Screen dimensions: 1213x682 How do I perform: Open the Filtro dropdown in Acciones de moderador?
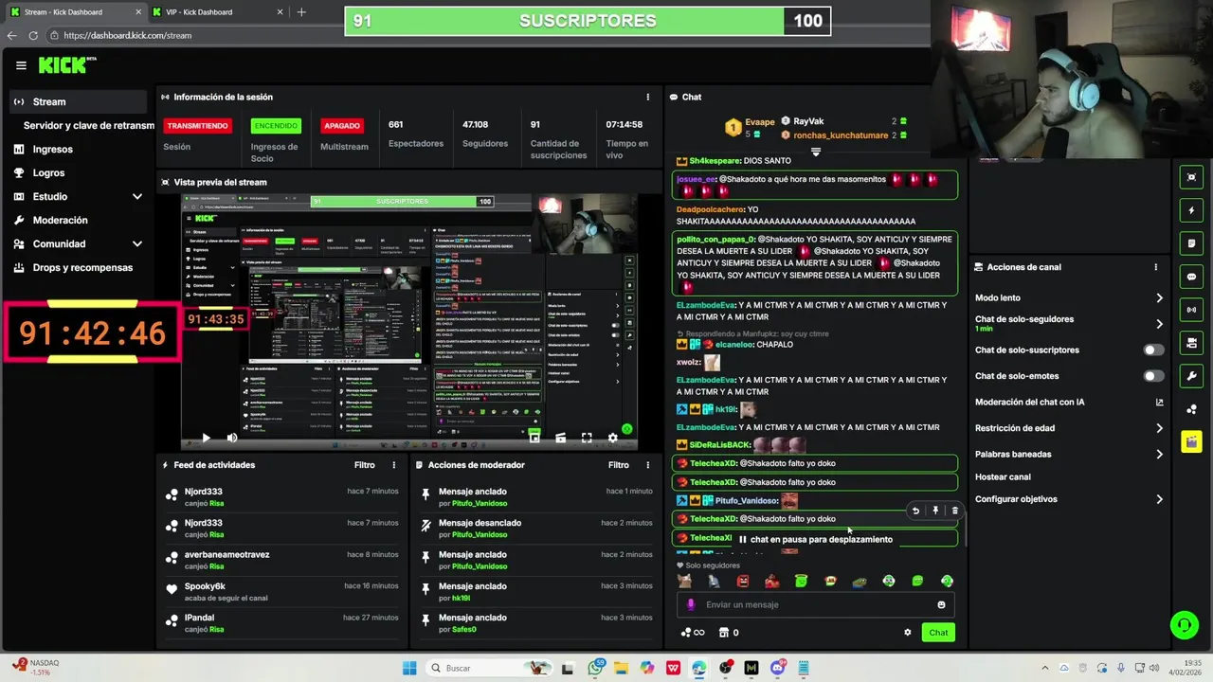pyautogui.click(x=618, y=465)
